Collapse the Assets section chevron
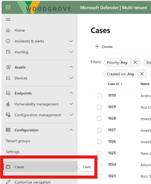Image resolution: width=151 pixels, height=184 pixels. tap(71, 67)
